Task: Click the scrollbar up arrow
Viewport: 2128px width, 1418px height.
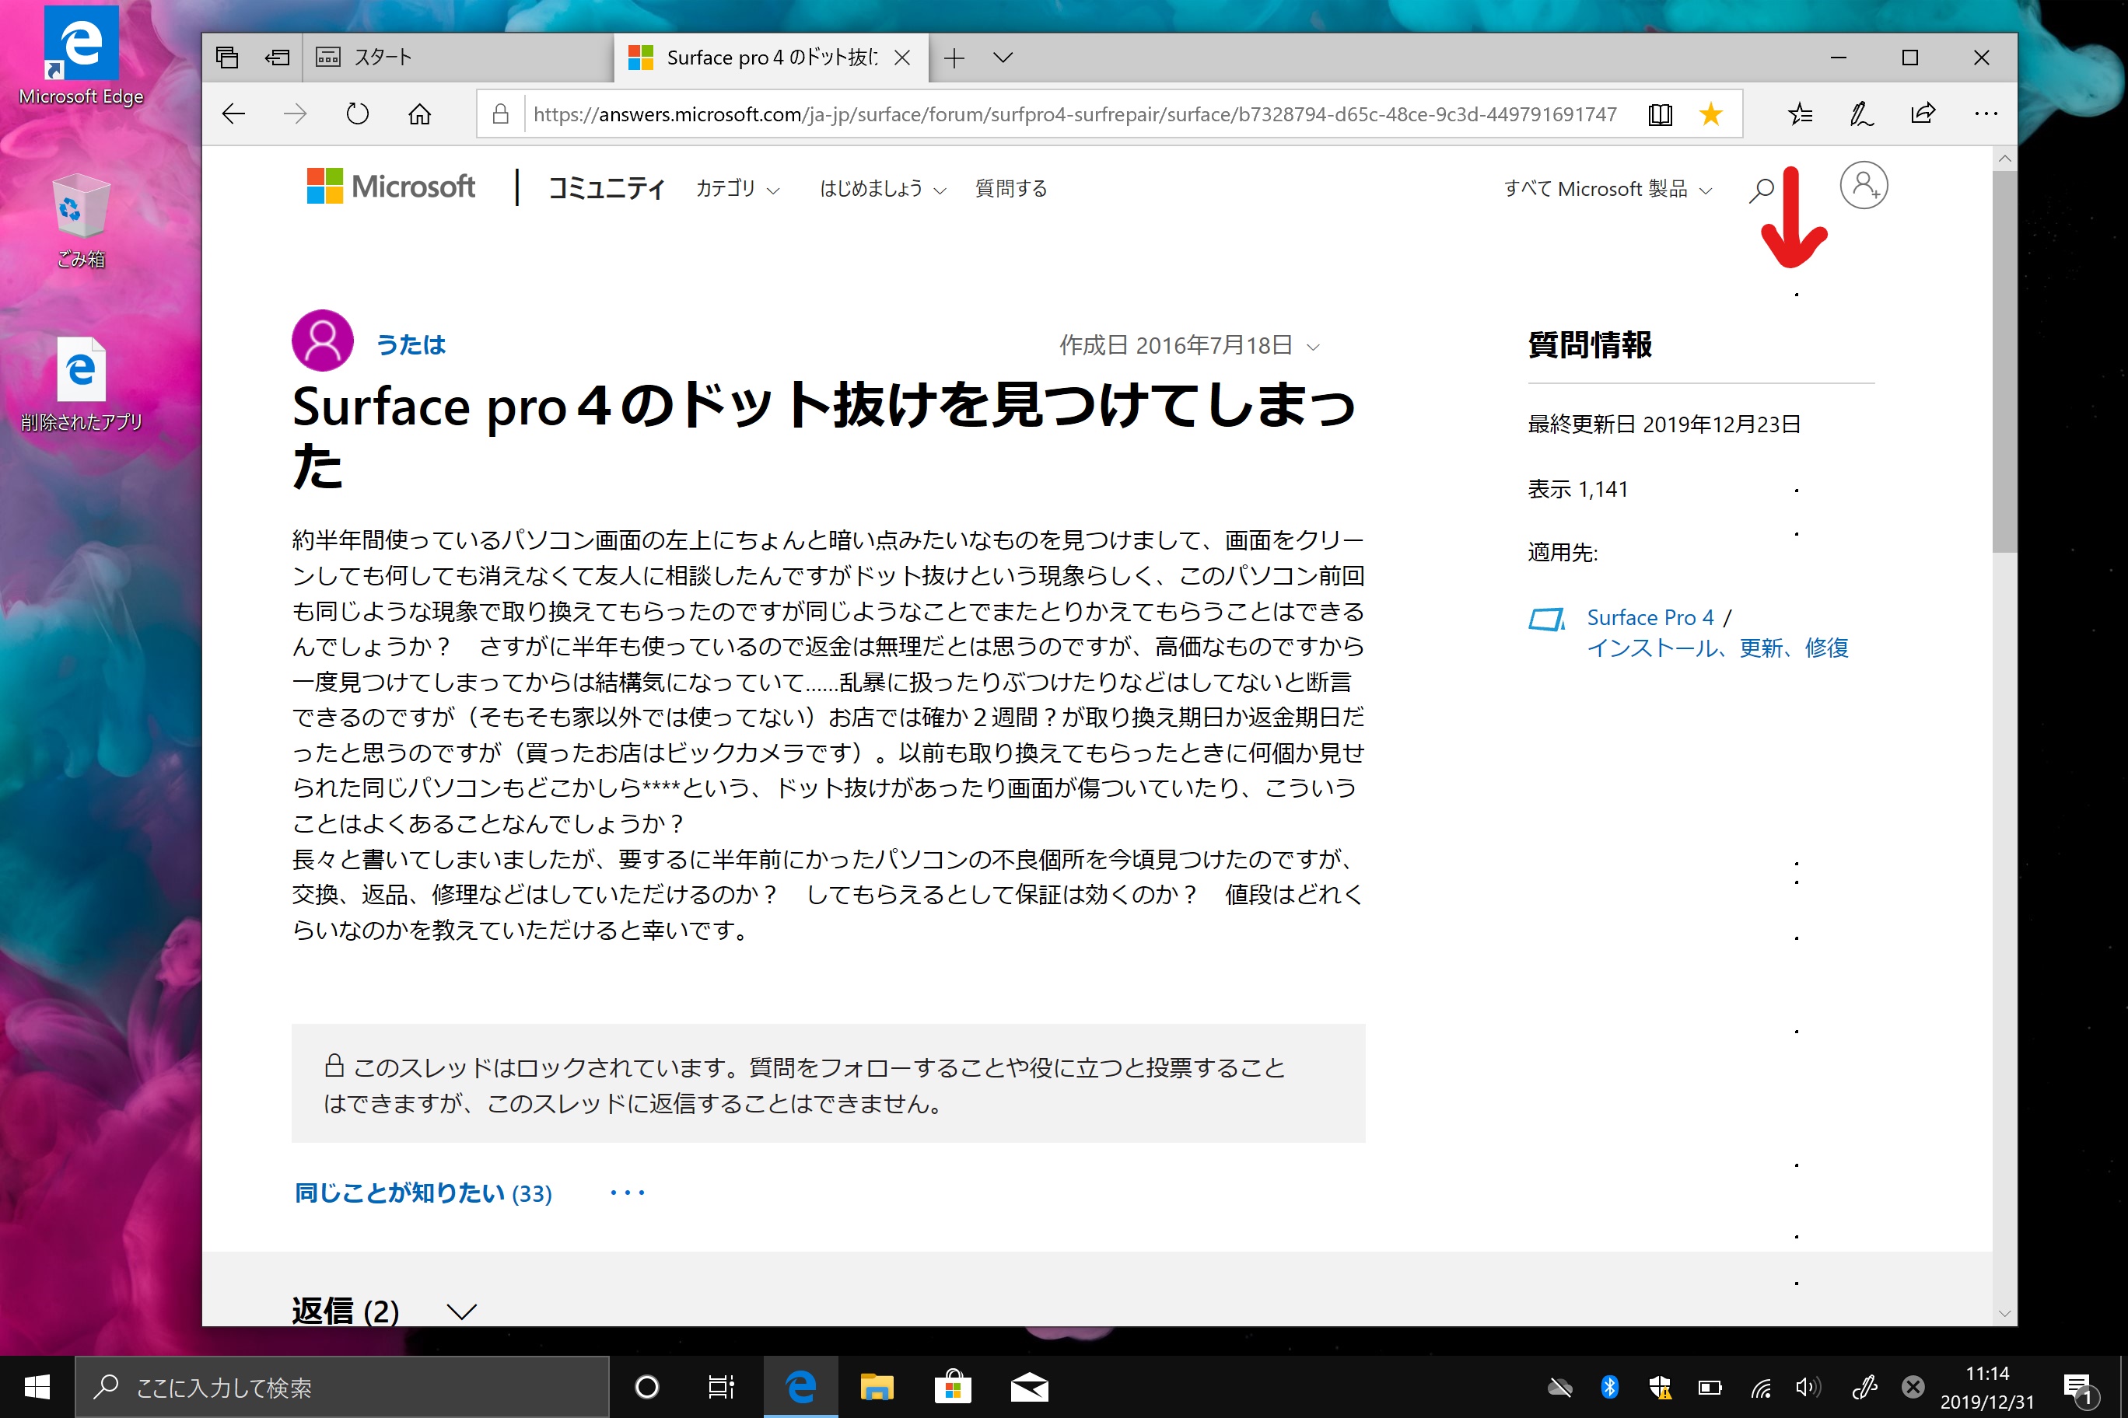Action: click(2004, 159)
